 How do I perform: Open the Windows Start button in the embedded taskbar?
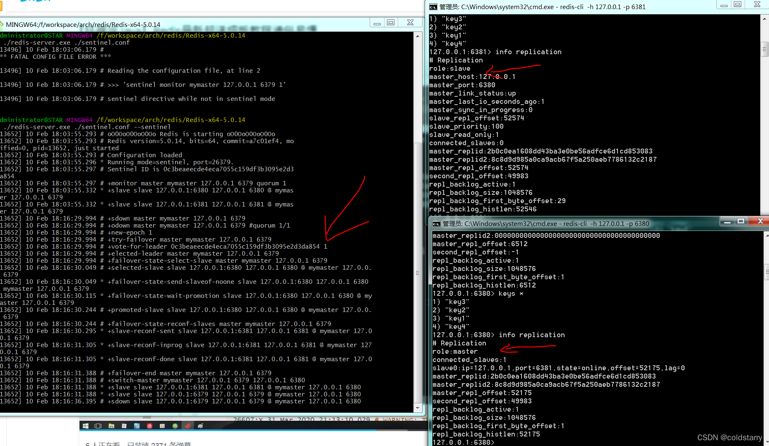[x=86, y=426]
